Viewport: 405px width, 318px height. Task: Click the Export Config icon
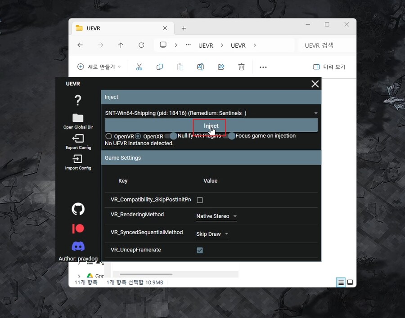point(78,139)
